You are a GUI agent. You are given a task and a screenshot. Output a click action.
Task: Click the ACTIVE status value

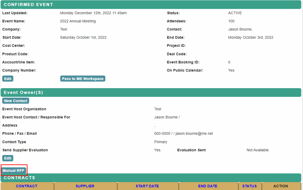235,13
